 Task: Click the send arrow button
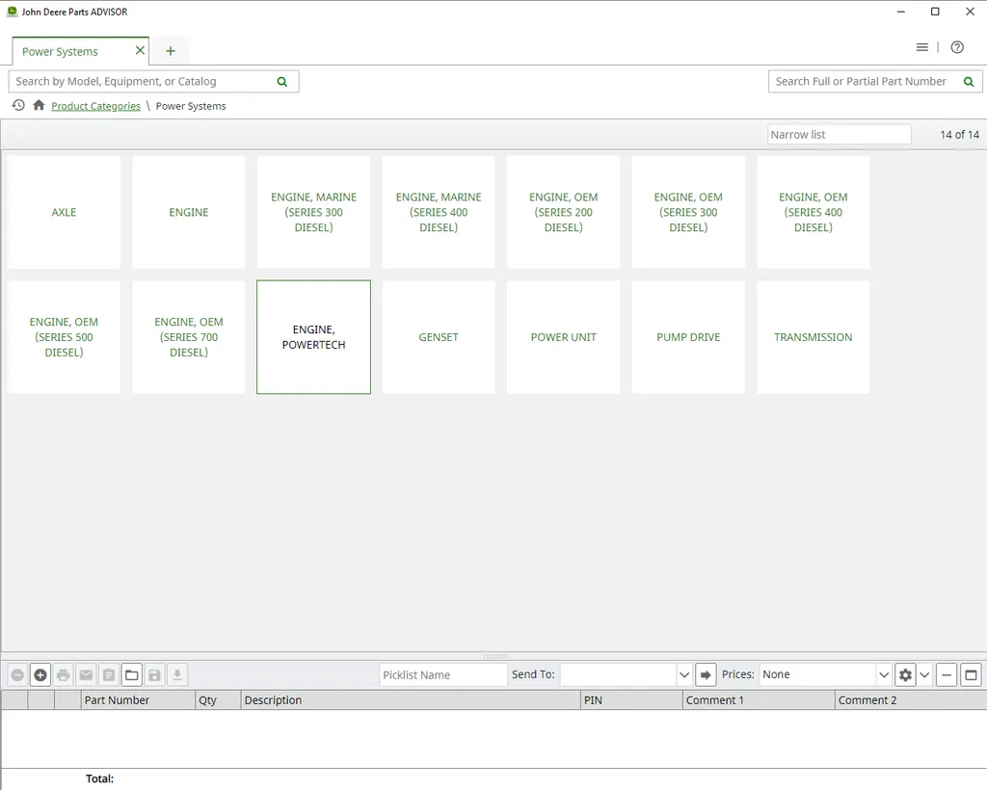[x=706, y=675]
